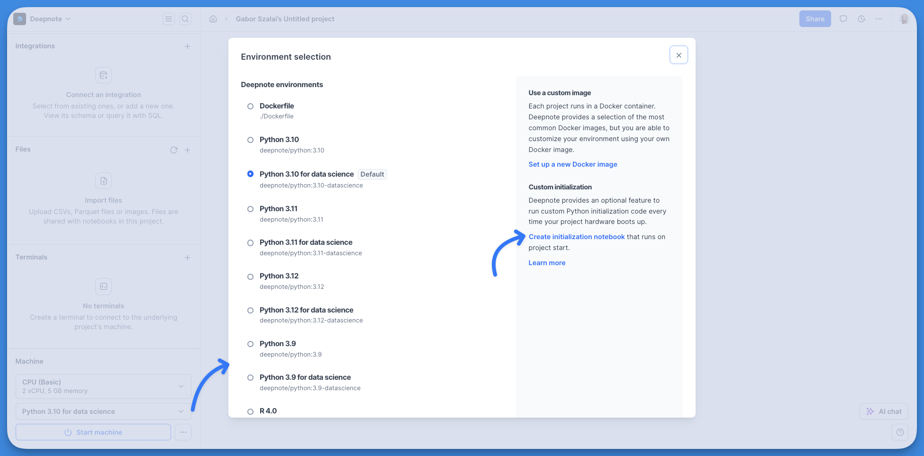Image resolution: width=924 pixels, height=456 pixels.
Task: Select Python 3.12 for data science
Action: point(250,311)
